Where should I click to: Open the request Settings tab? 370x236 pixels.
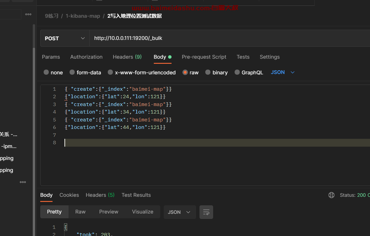[270, 57]
